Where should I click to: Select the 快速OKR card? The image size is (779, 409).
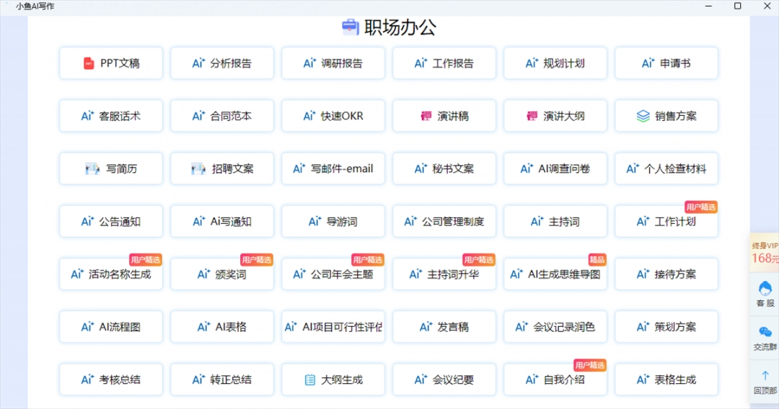click(333, 116)
